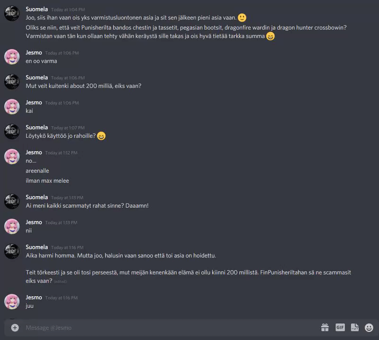Click the Suomela username at 1:16 PM
This screenshot has width=379, height=340.
(x=37, y=247)
